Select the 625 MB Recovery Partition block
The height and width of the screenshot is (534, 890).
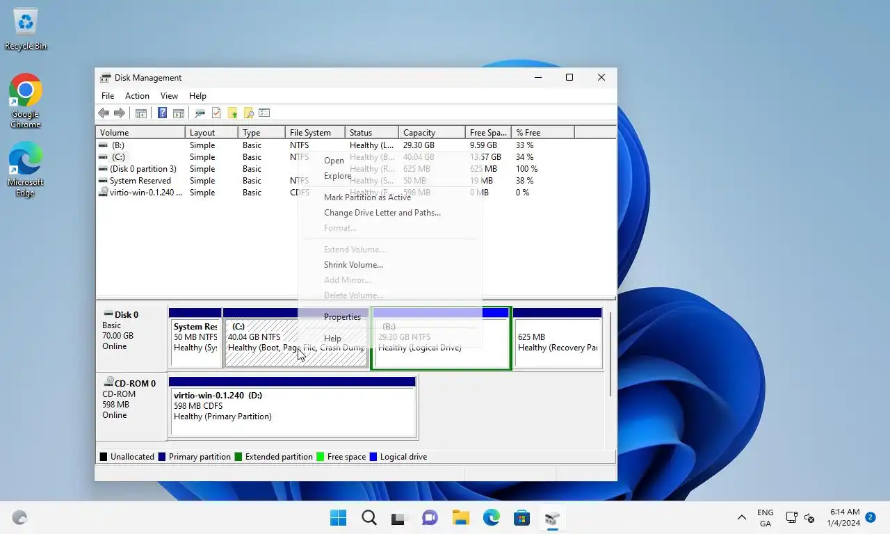pyautogui.click(x=558, y=338)
